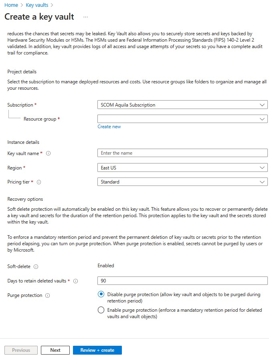Enable purge protection with mandatory retention
This screenshot has height=357, width=269.
coord(101,310)
